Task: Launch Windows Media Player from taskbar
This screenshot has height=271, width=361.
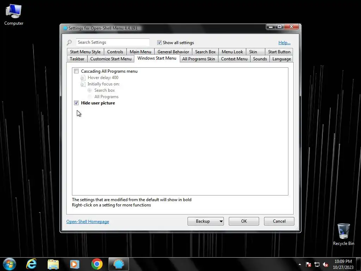Action: (x=75, y=264)
